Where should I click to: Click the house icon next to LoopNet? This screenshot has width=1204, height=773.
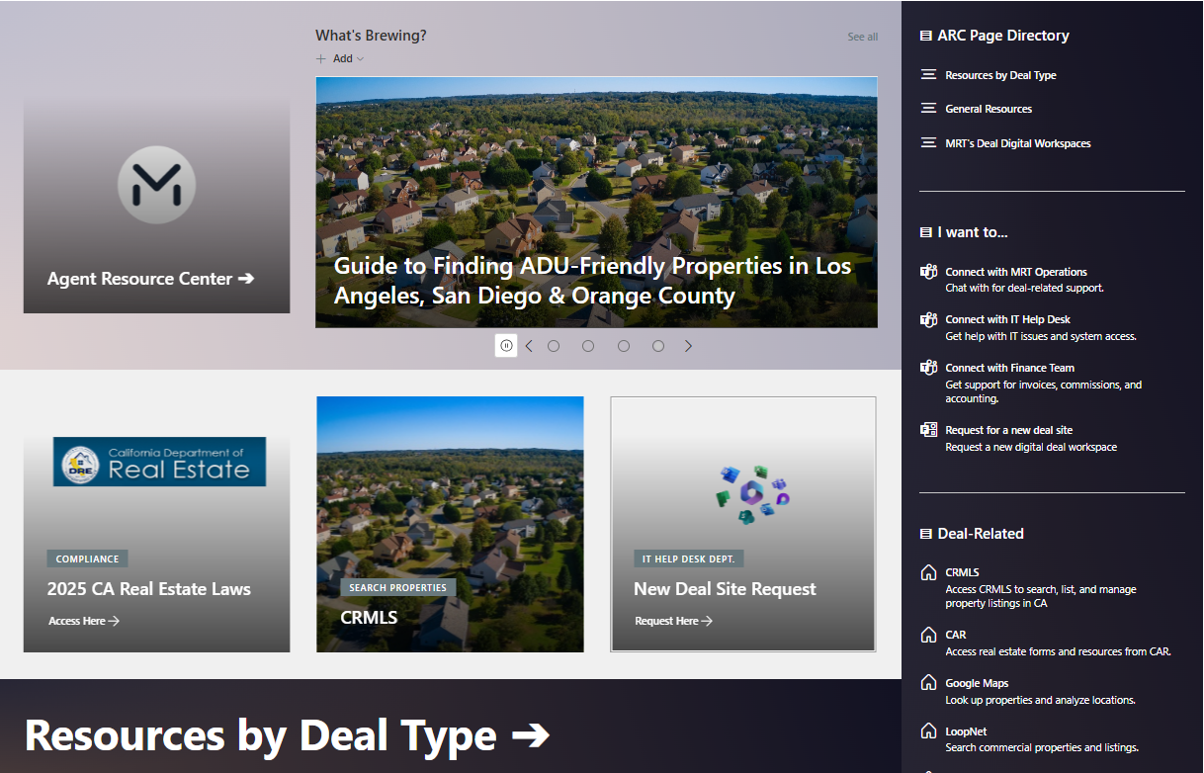click(x=928, y=731)
